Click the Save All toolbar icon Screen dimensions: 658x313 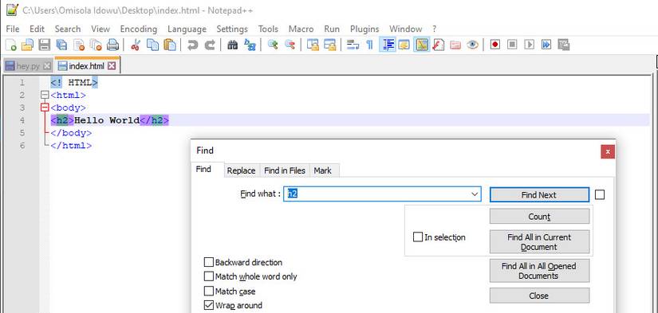(x=61, y=45)
